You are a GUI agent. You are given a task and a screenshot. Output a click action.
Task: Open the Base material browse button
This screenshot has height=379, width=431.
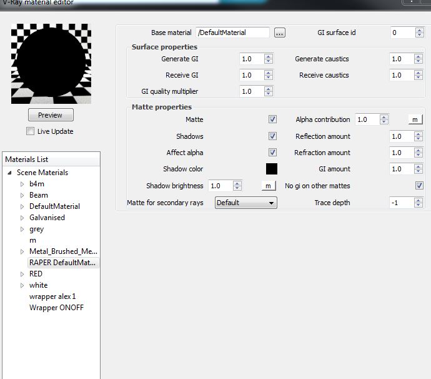coord(280,33)
